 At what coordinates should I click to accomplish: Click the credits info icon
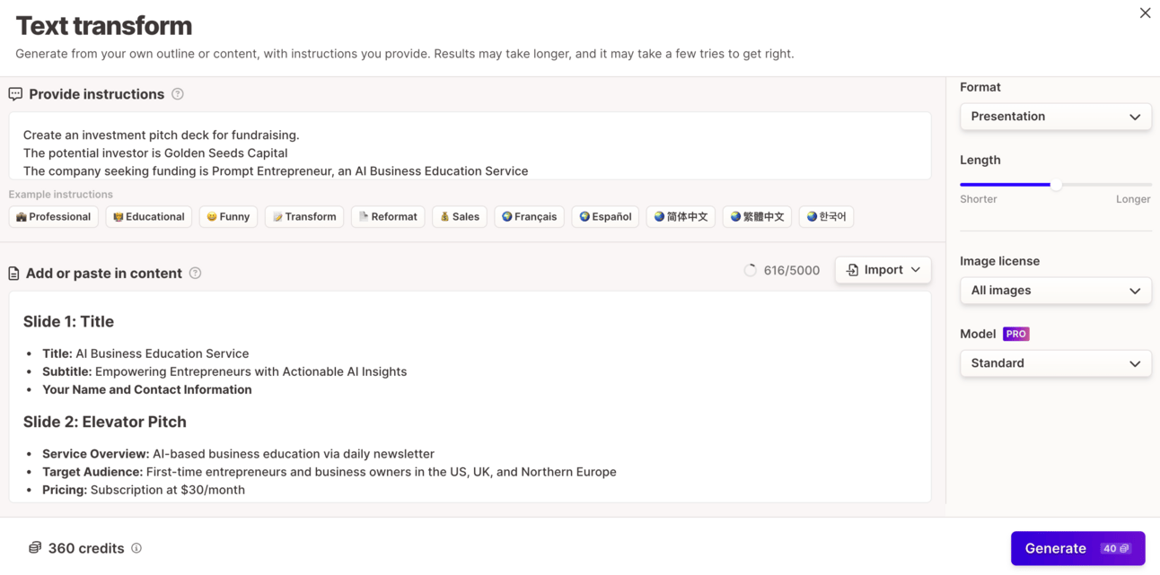pos(136,548)
